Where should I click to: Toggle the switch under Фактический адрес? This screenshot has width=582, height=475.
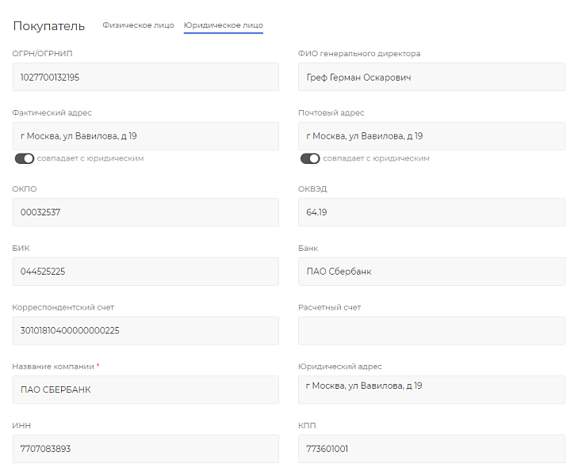coord(25,158)
